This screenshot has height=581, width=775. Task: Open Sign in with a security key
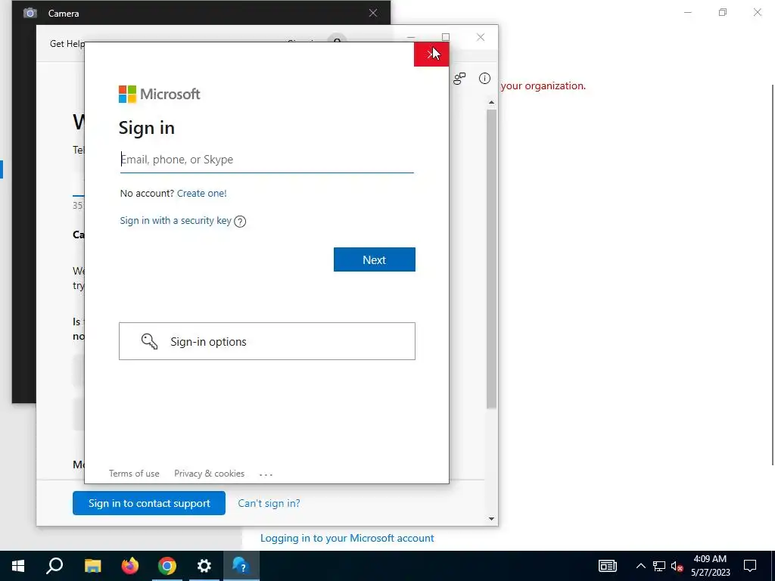click(x=176, y=220)
